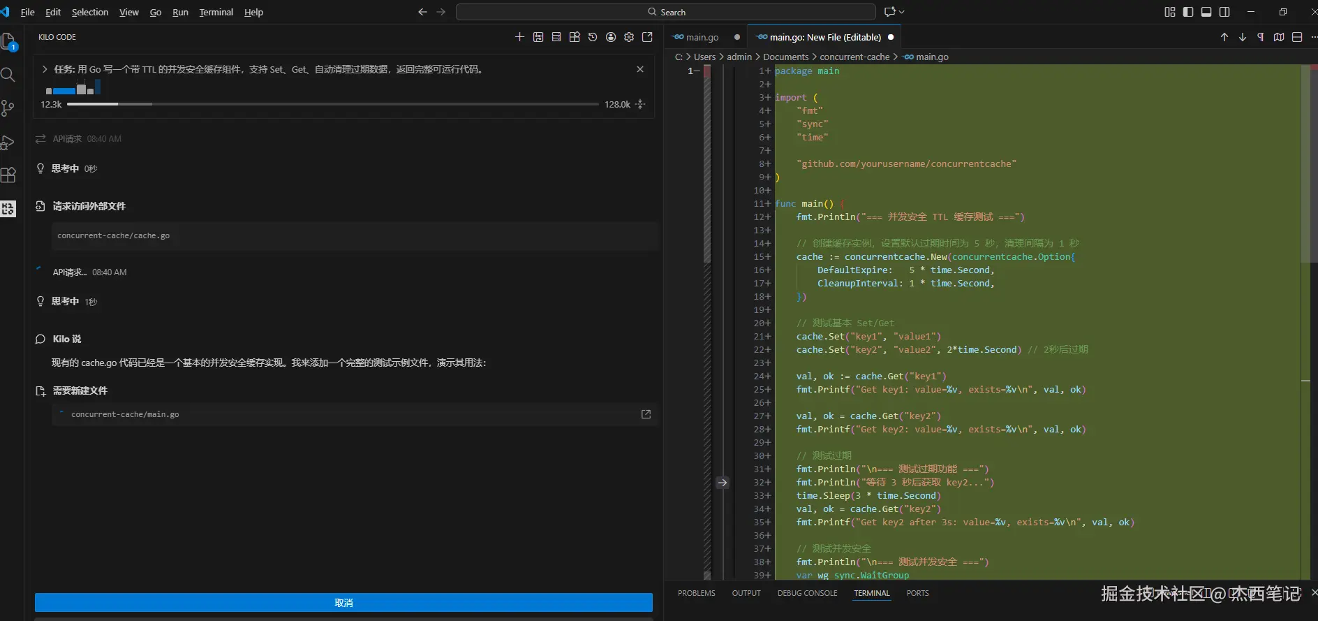1318x621 pixels.
Task: Toggle primary side bar visibility
Action: click(1188, 12)
